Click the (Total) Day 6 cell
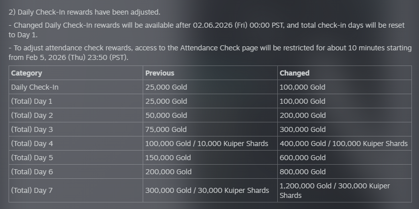Viewport: 419px width, 209px height. (32, 172)
